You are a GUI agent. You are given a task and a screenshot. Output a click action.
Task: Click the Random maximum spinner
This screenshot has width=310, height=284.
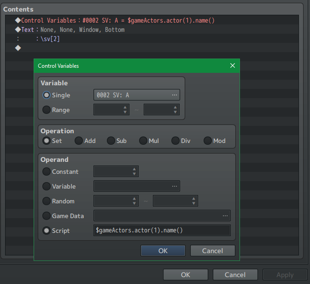point(175,201)
